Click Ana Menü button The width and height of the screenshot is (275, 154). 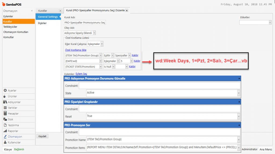pos(266,149)
